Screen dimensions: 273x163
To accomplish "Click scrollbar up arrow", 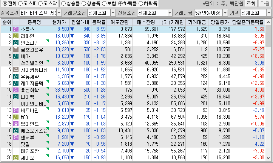I will 268,22.
